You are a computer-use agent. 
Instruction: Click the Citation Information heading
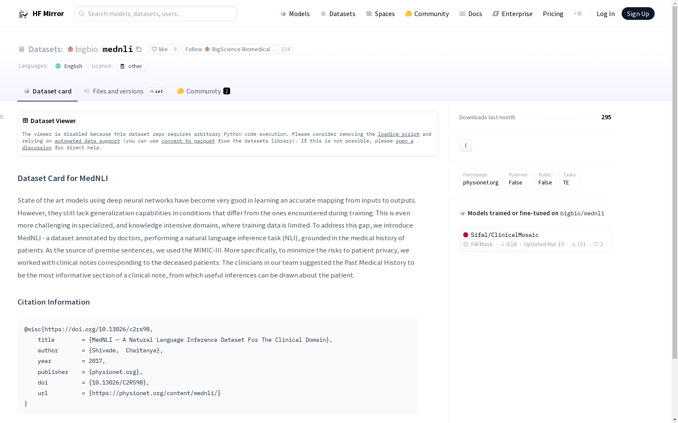tap(53, 302)
